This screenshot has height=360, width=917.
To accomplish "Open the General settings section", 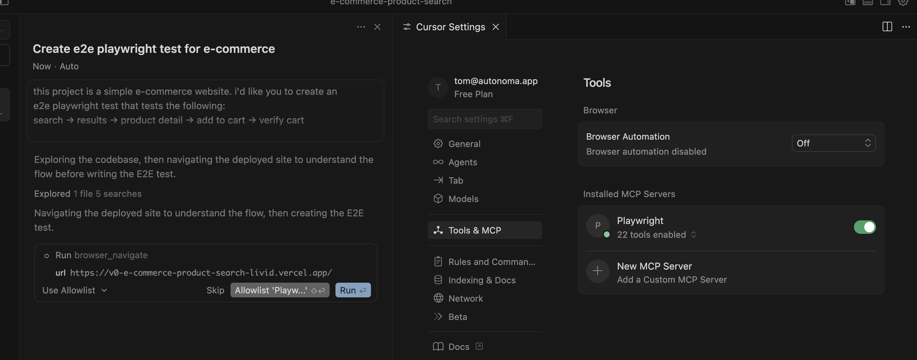I will pos(464,144).
